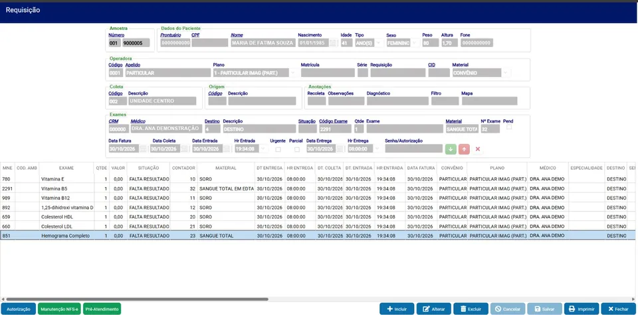Screen dimensions: 638x315
Task: Select the Vitamina B5 exam row
Action: [x=318, y=188]
